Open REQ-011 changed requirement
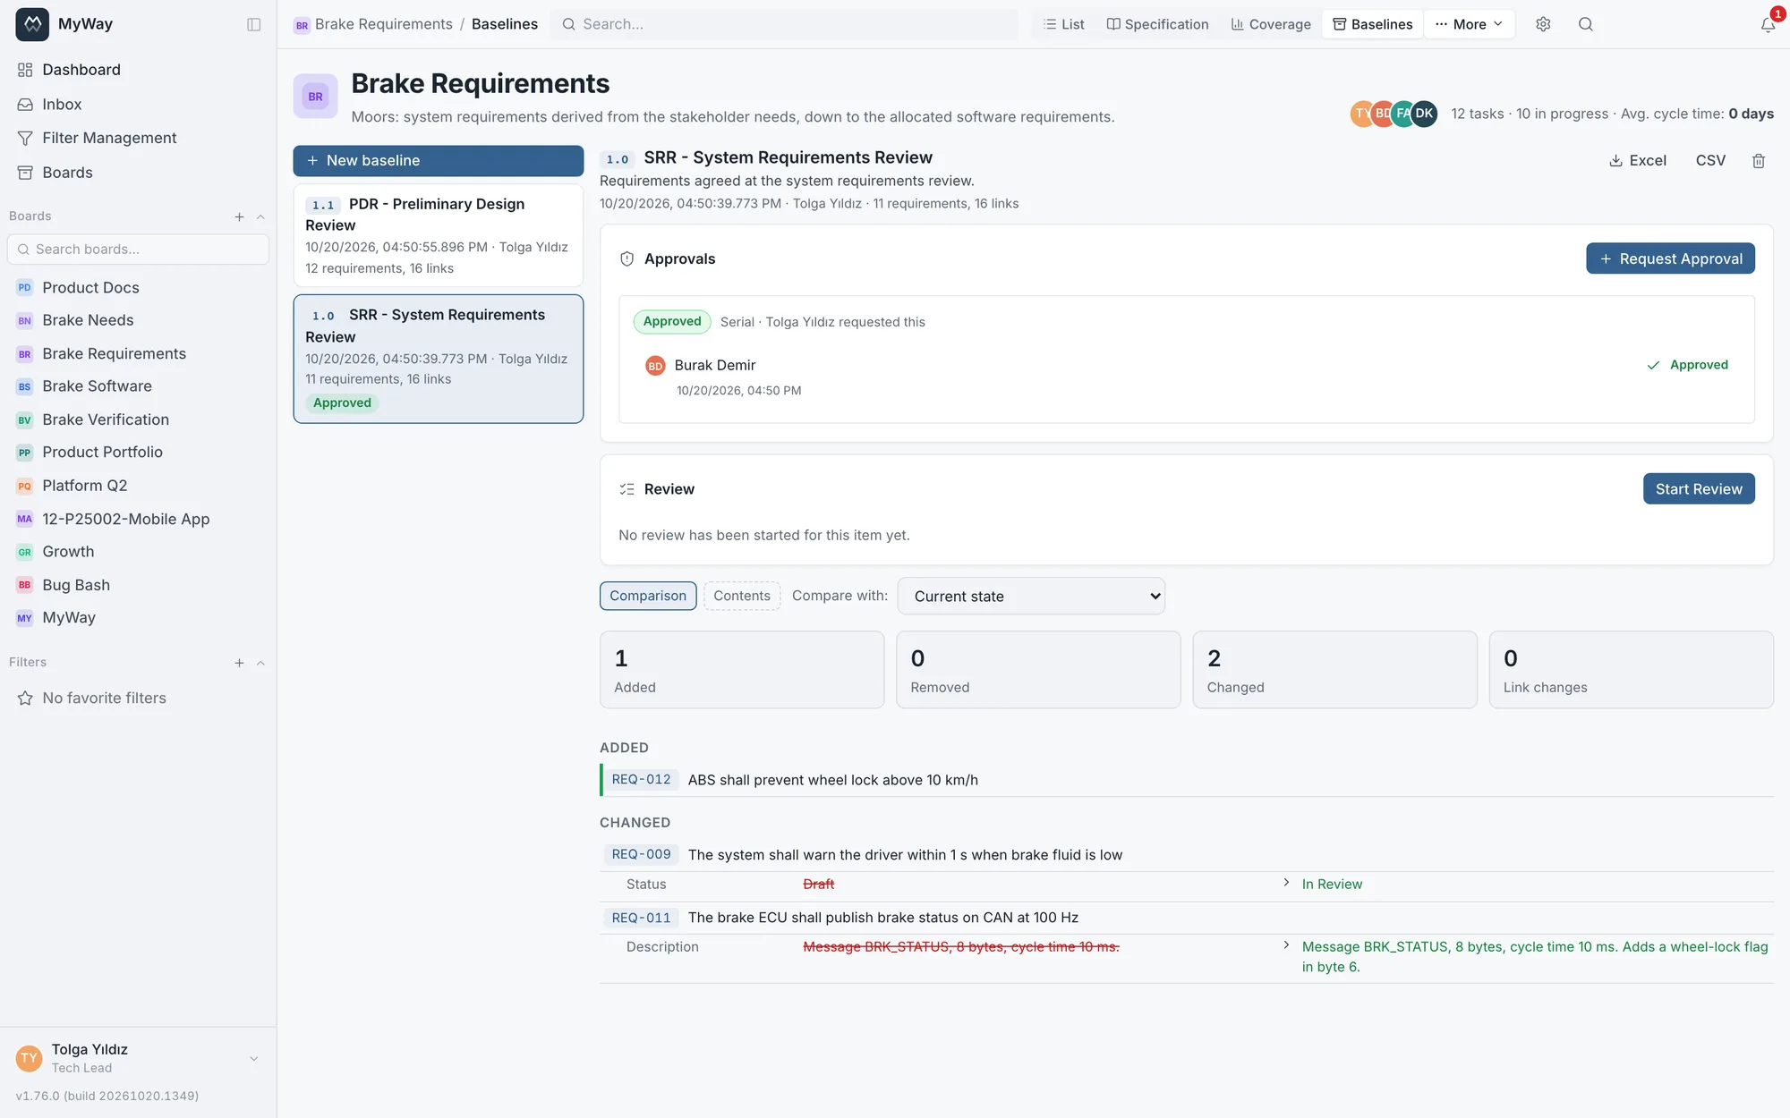 641,918
